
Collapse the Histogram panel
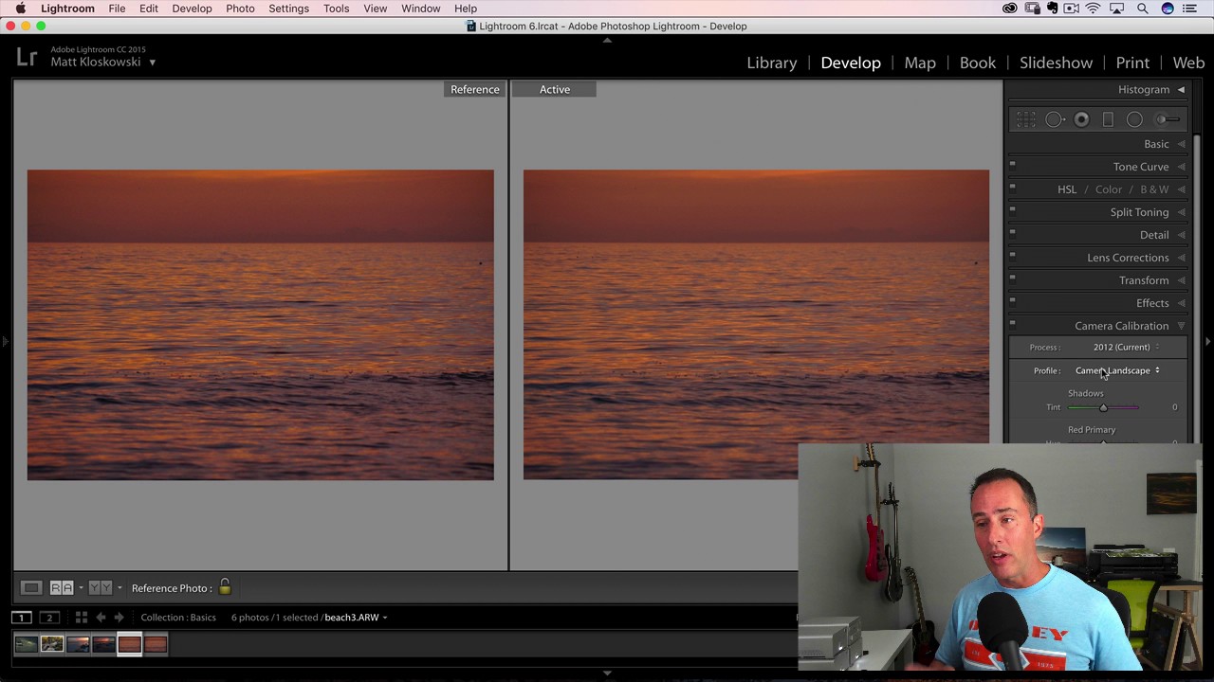[1181, 90]
